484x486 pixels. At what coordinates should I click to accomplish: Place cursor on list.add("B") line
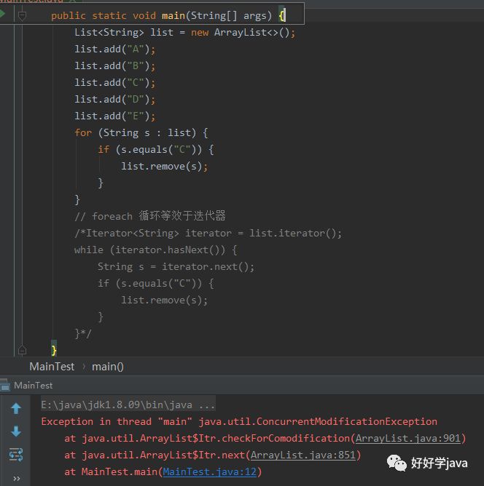114,65
